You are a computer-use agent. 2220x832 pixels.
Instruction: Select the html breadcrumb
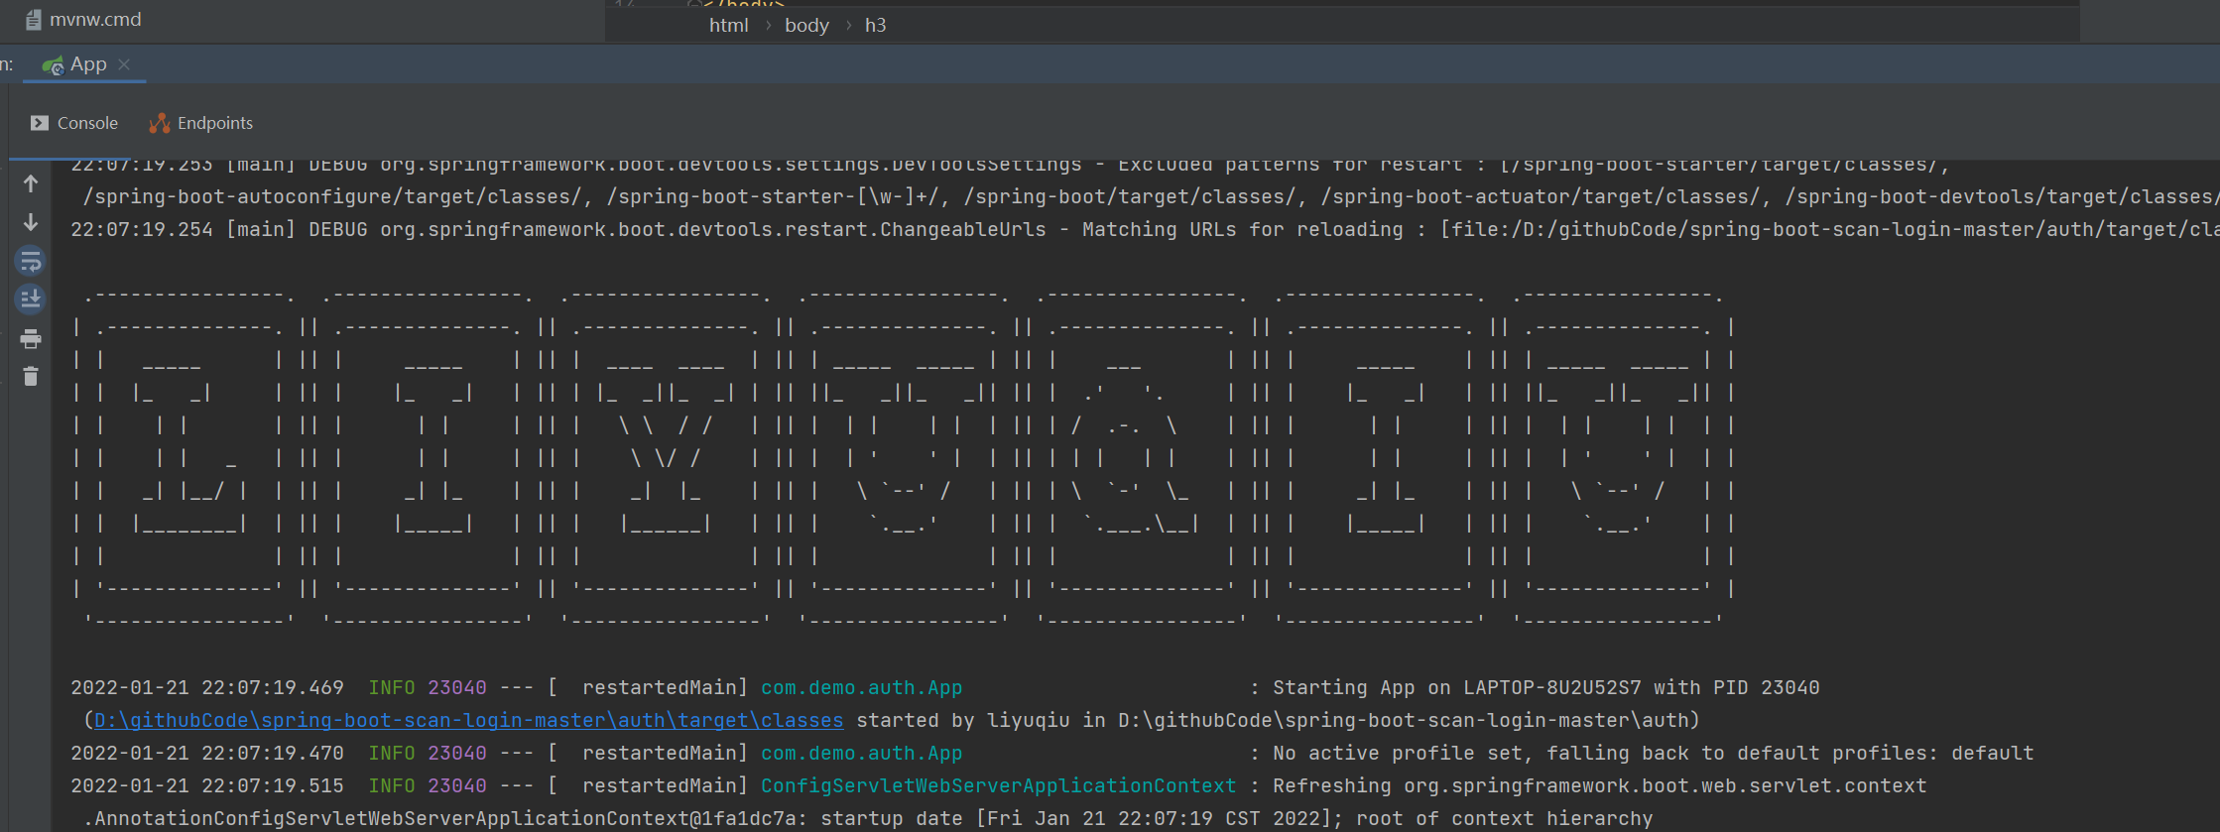[728, 26]
